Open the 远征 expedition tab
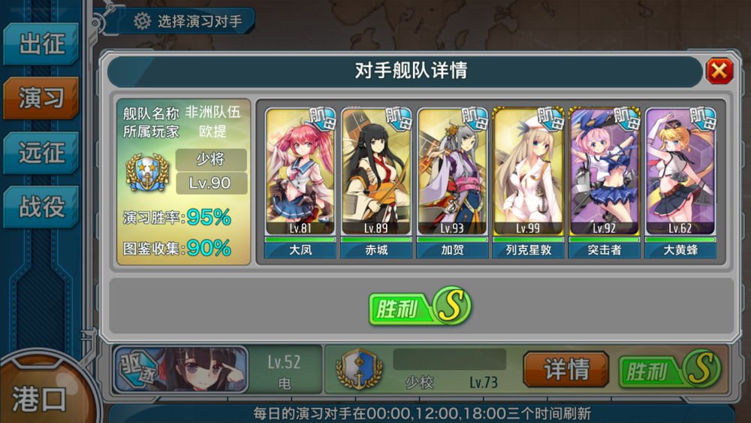751x423 pixels. pos(41,153)
